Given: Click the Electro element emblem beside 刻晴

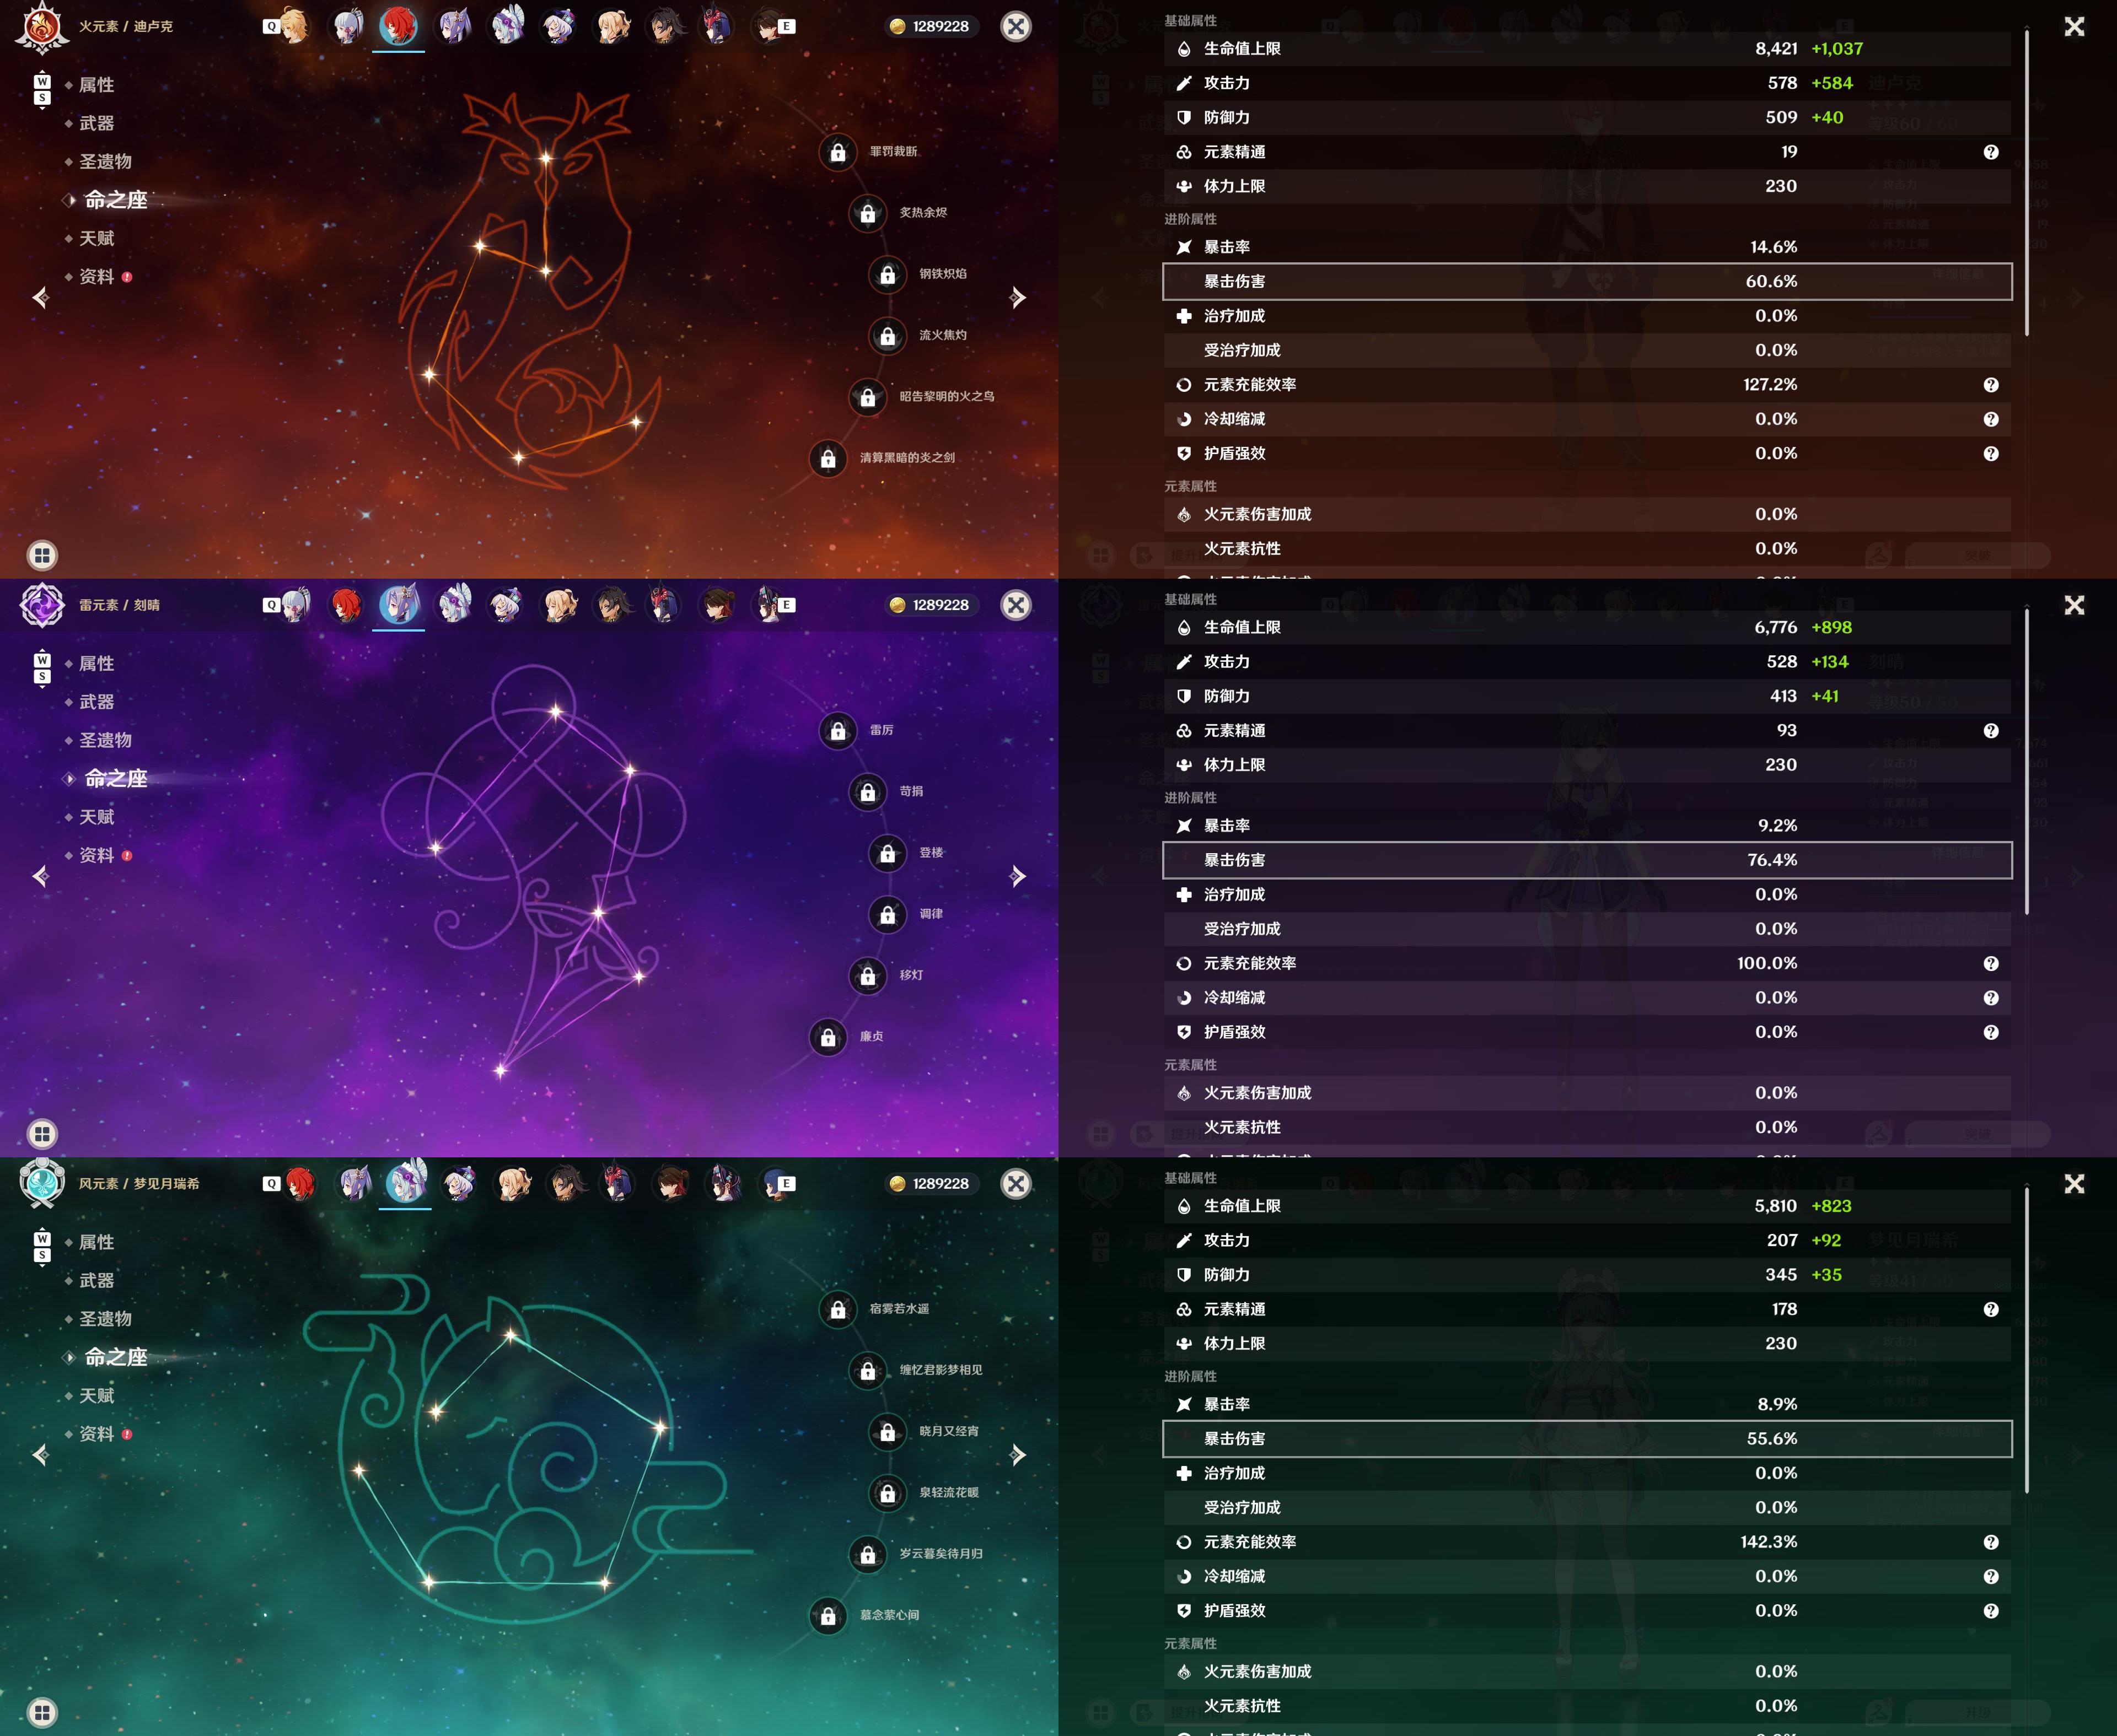Looking at the screenshot, I should (x=42, y=605).
